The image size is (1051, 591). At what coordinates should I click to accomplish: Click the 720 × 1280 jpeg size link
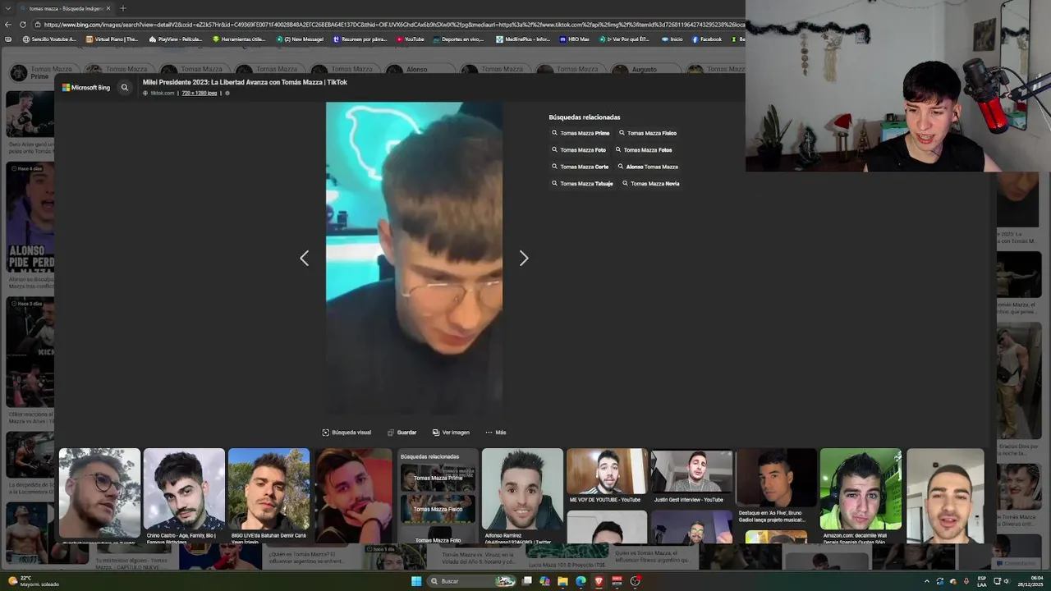(200, 93)
